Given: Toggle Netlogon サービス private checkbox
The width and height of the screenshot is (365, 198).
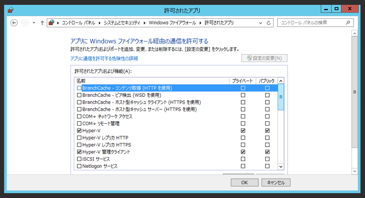Looking at the screenshot, I should [x=243, y=166].
